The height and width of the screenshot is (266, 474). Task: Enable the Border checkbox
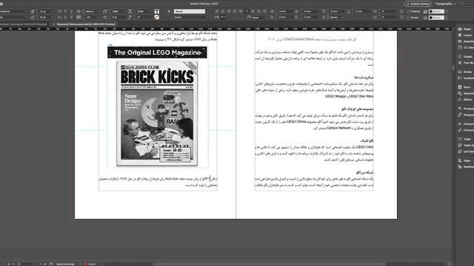click(x=408, y=18)
